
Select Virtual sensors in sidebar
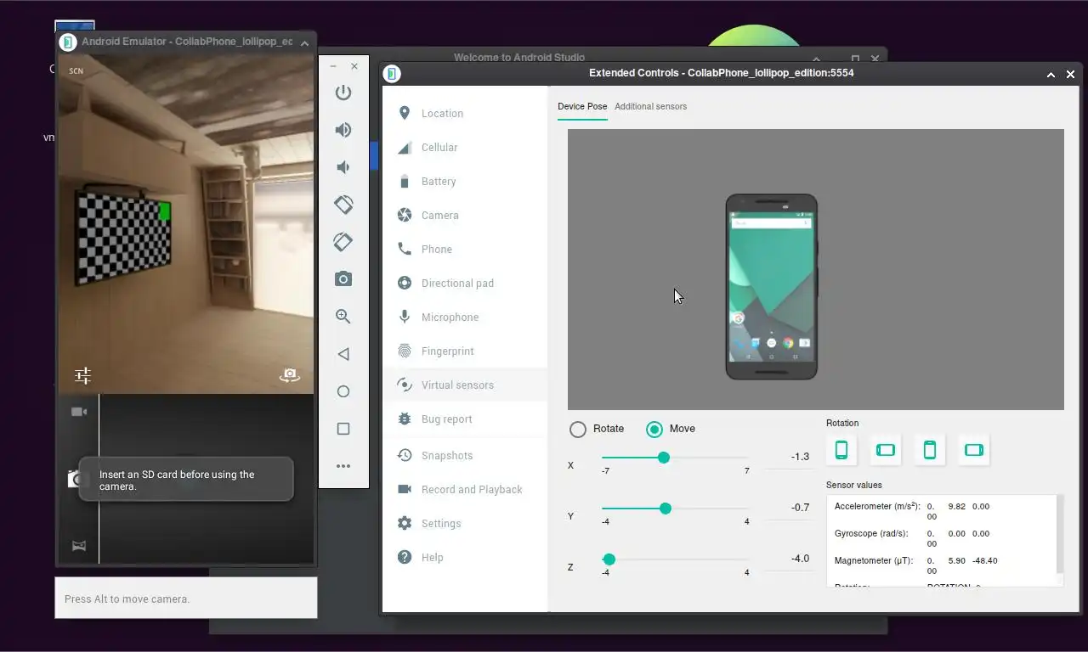click(465, 385)
